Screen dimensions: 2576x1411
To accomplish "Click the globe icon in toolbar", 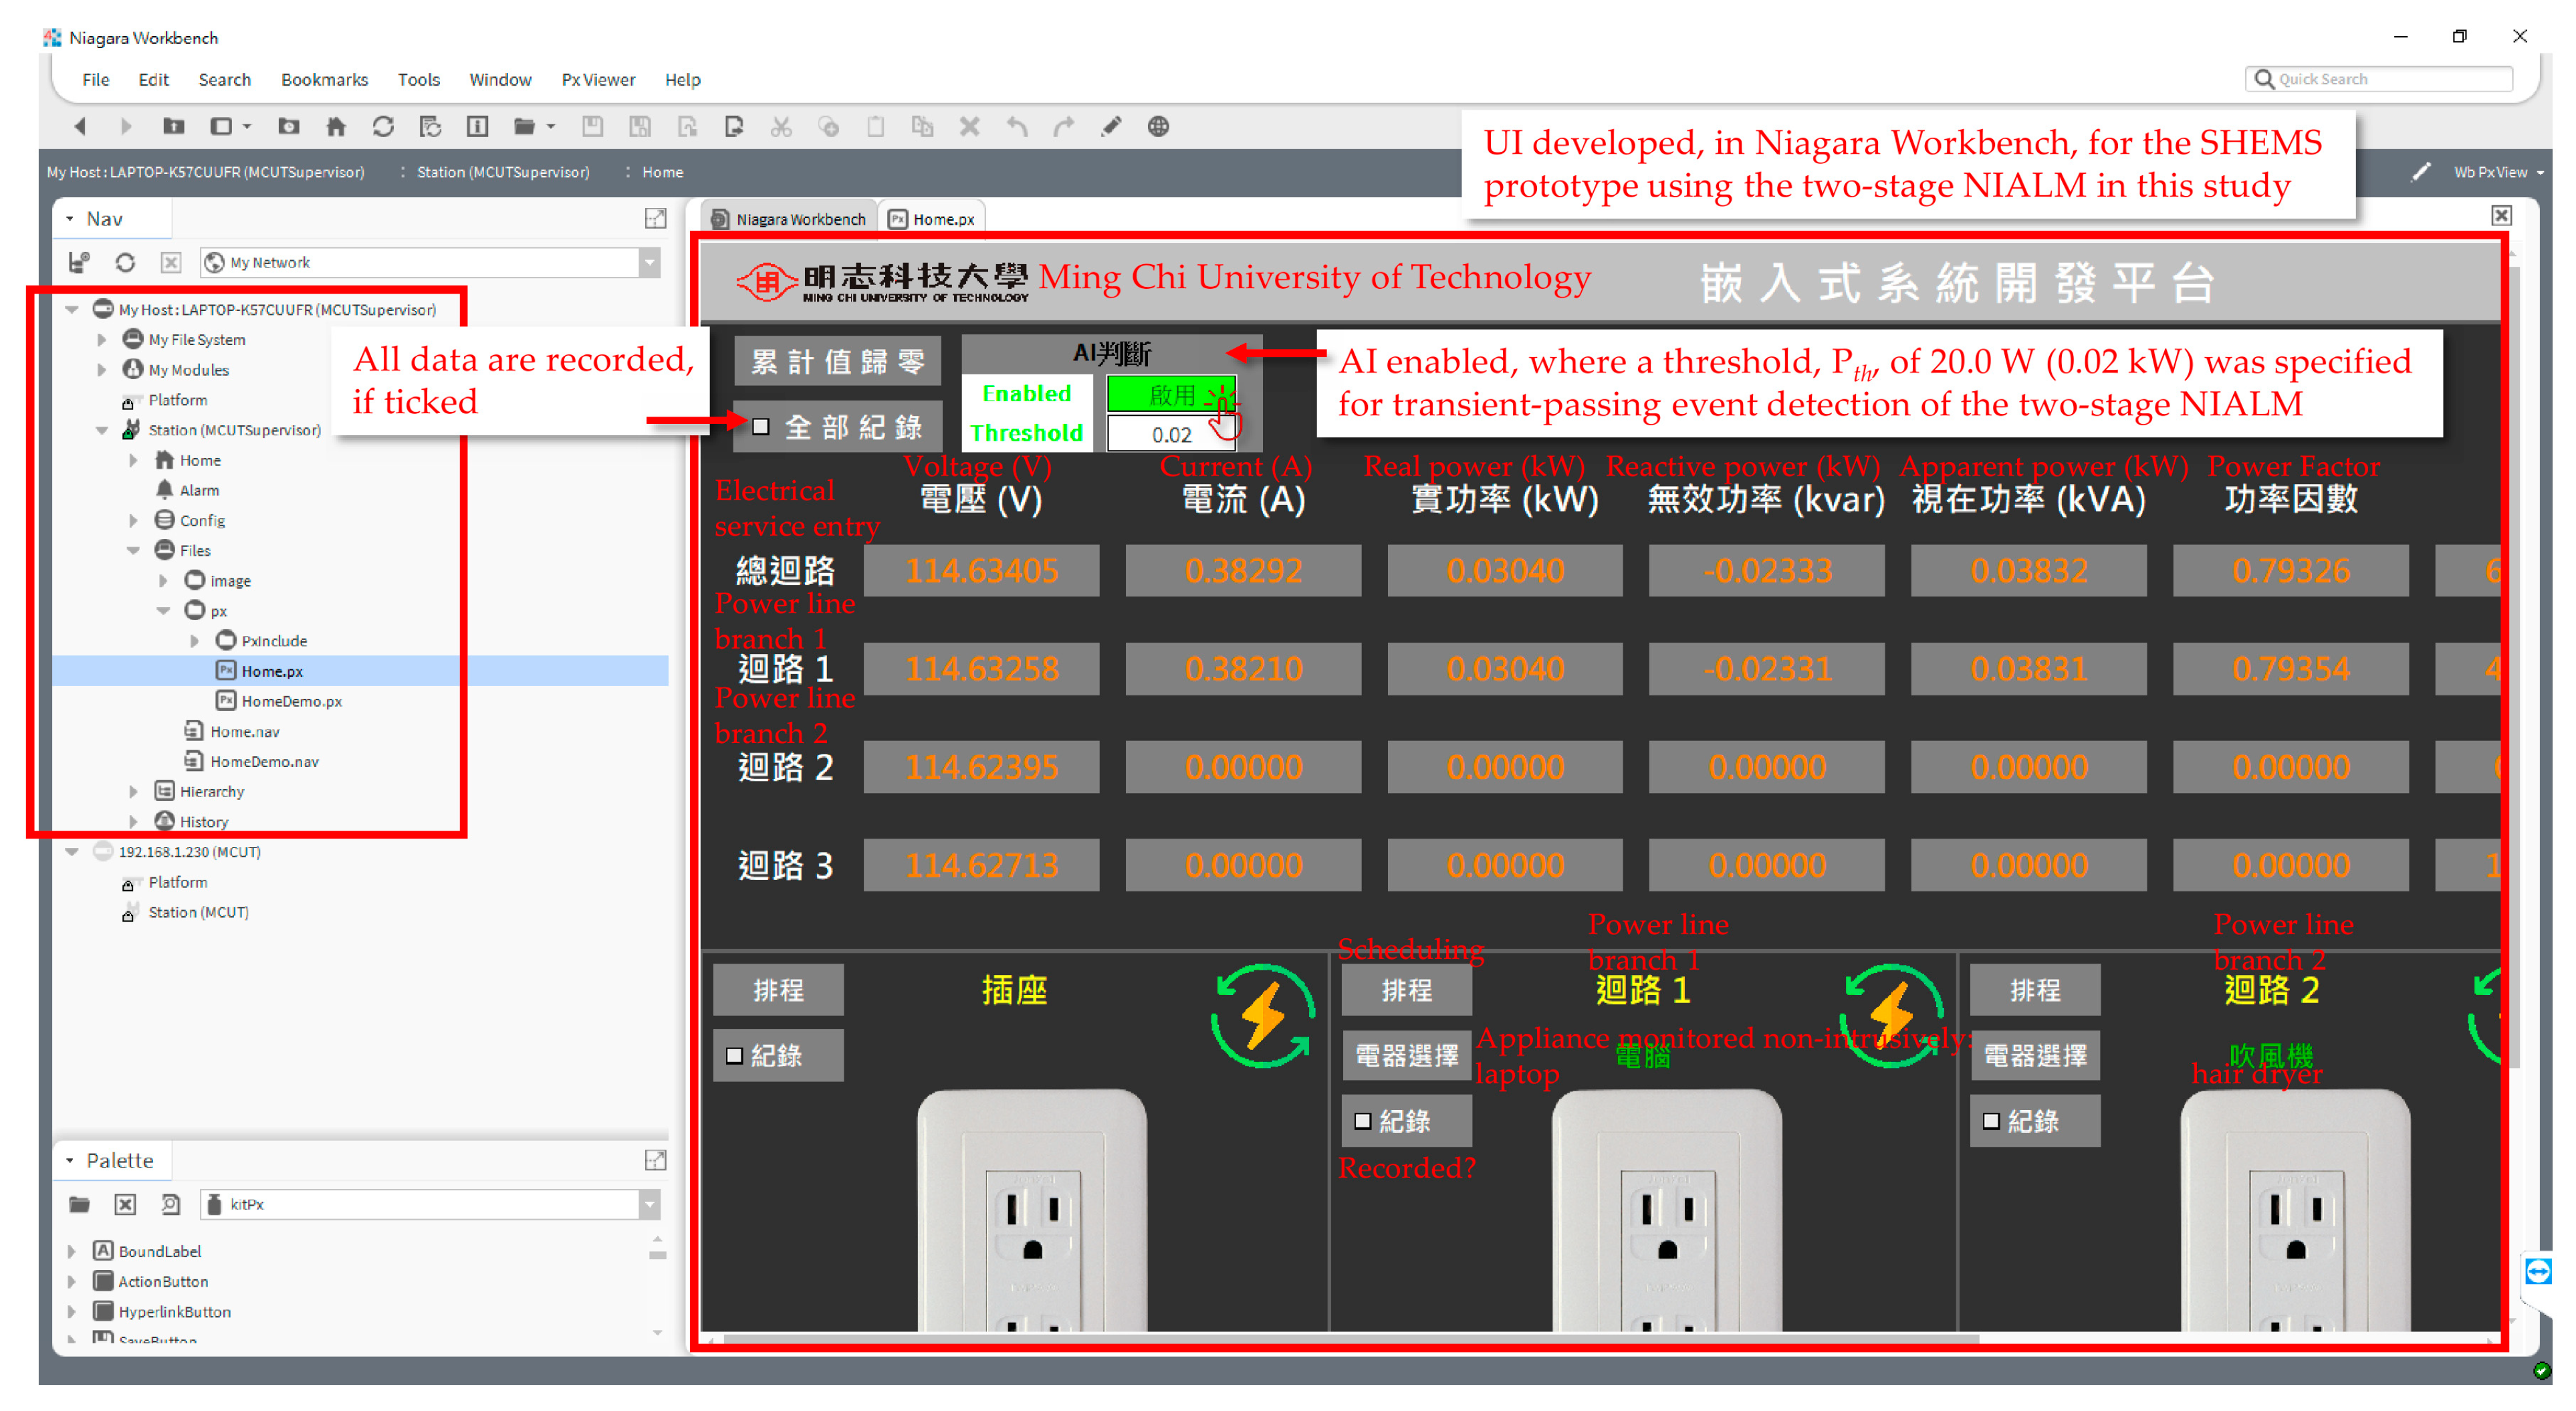I will pos(1158,127).
